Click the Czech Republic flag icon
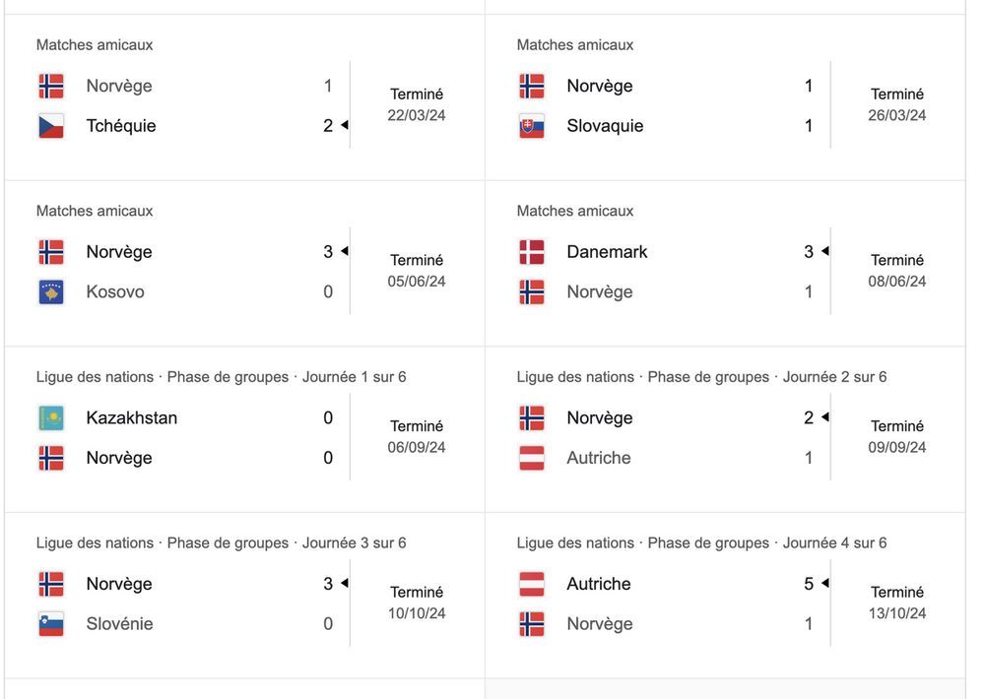985x699 pixels. point(51,126)
